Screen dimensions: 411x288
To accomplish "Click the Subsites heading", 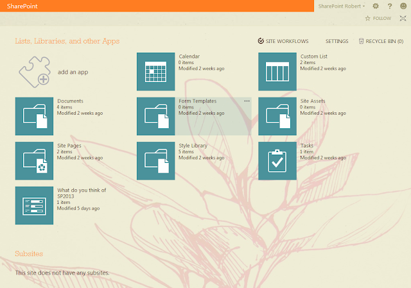I will (29, 254).
